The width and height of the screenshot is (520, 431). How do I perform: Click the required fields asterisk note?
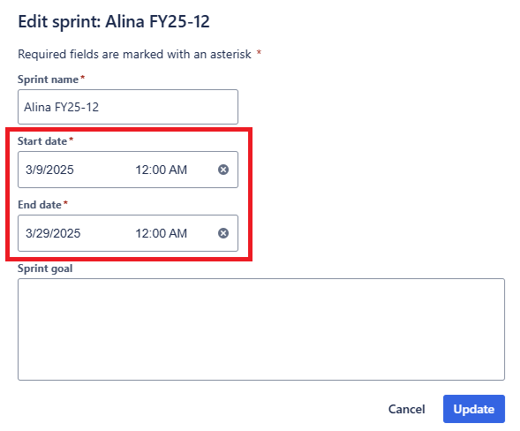coord(135,54)
